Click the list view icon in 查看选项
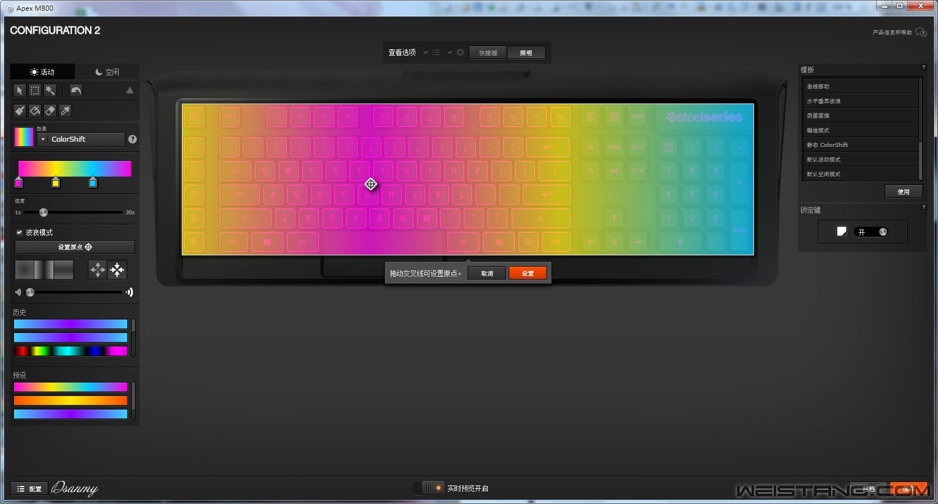938x504 pixels. [436, 52]
